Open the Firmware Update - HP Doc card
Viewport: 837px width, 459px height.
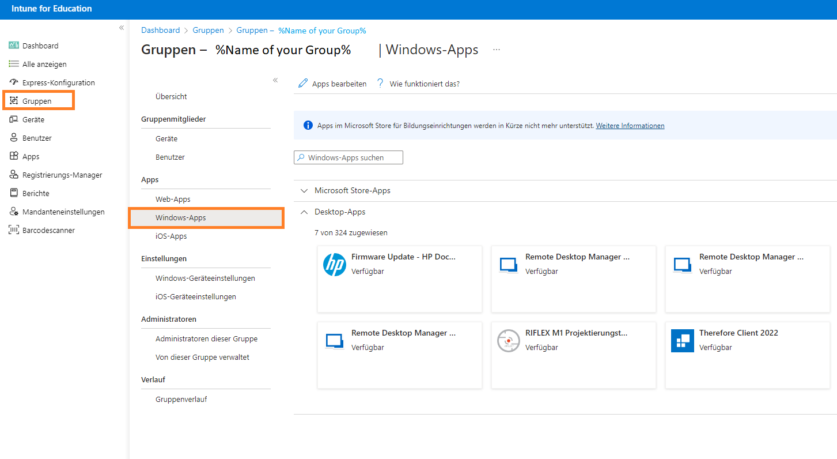click(x=400, y=279)
